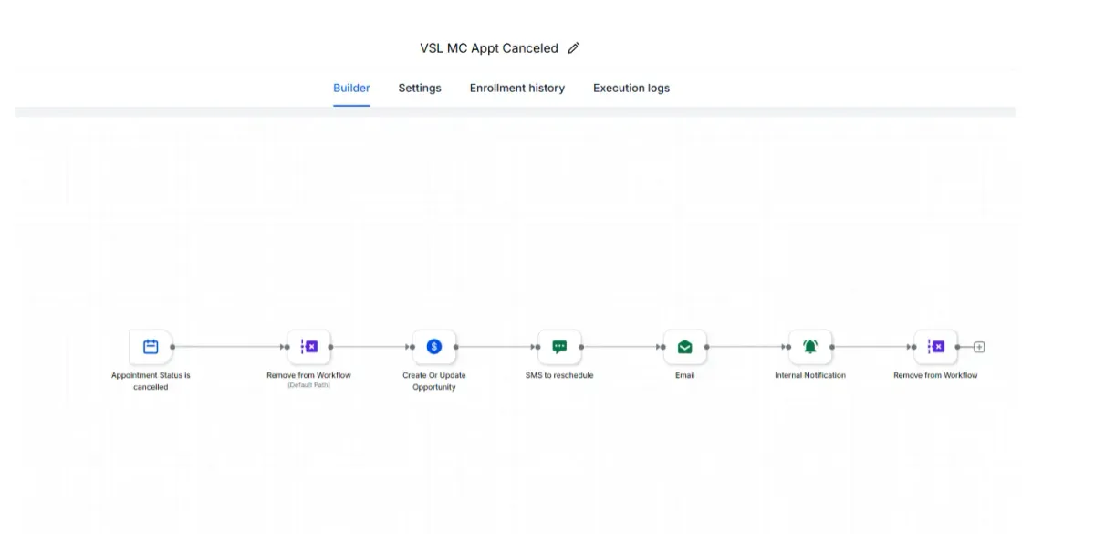Select the first Remove from Workflow node (Default Path)
The height and width of the screenshot is (534, 1095).
point(308,347)
